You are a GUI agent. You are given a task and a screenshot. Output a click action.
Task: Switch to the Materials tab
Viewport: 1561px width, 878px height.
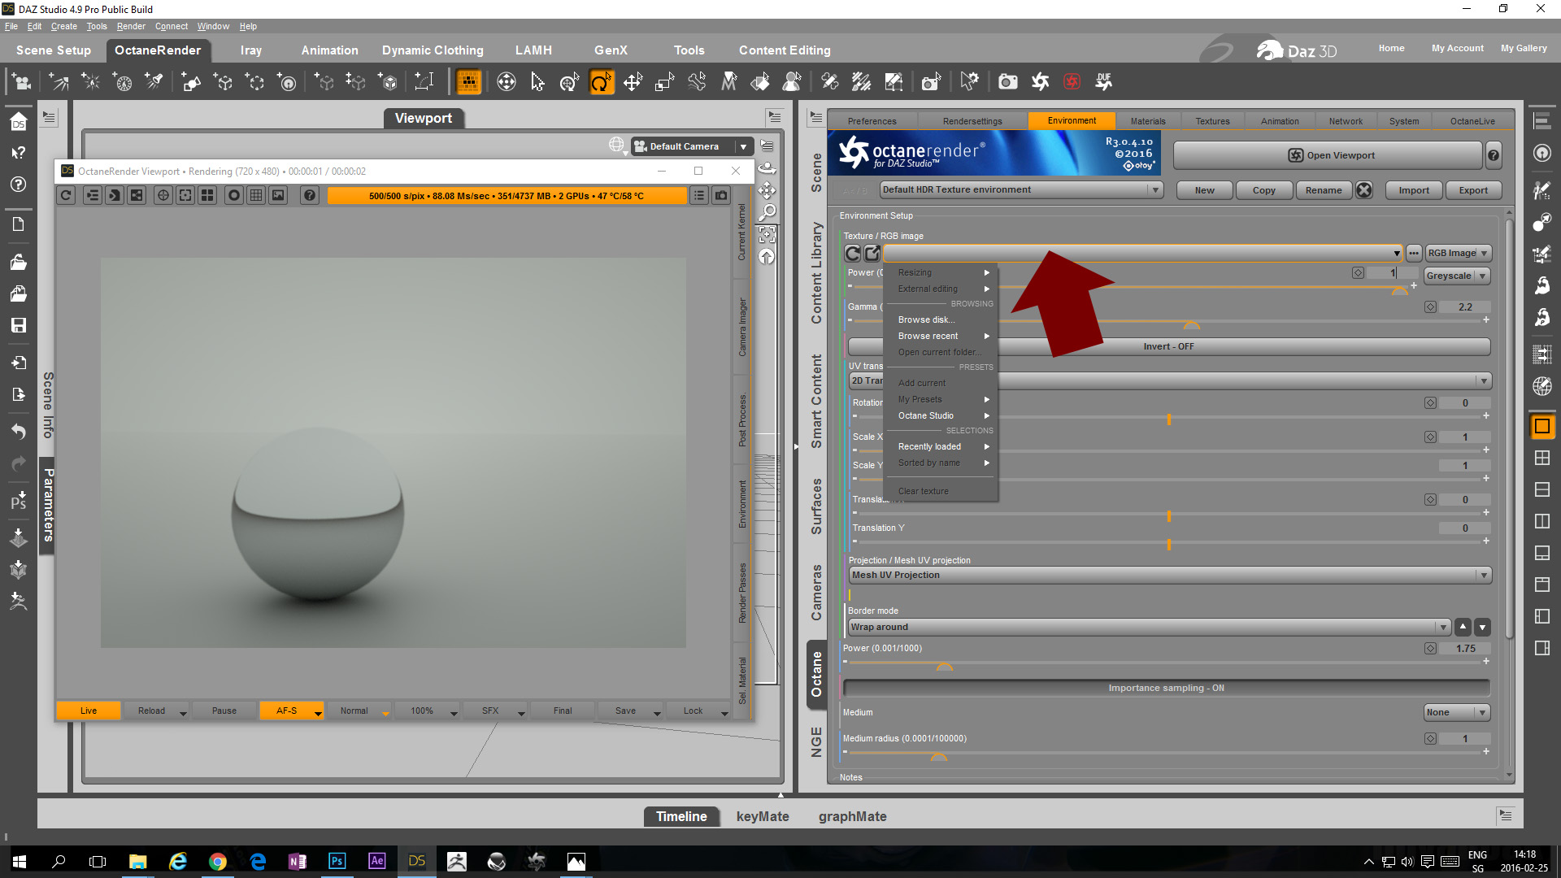pos(1147,121)
